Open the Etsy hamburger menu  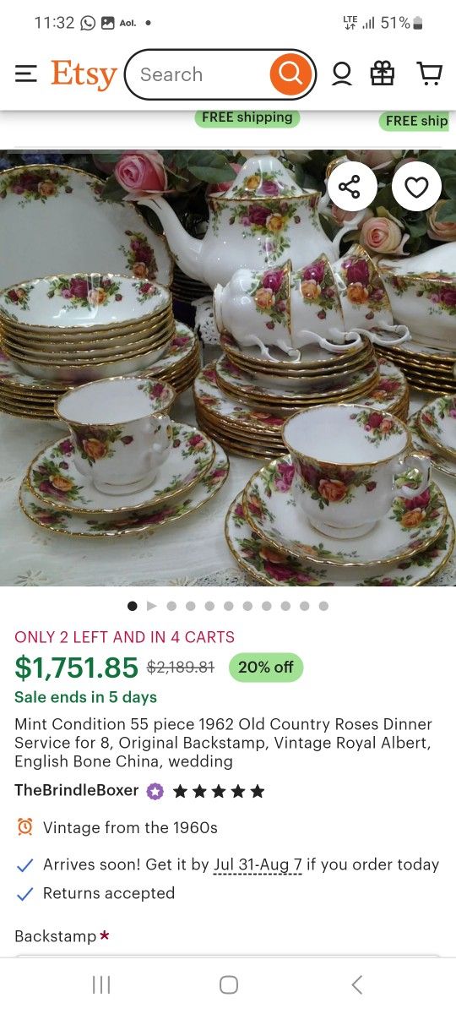pyautogui.click(x=26, y=74)
